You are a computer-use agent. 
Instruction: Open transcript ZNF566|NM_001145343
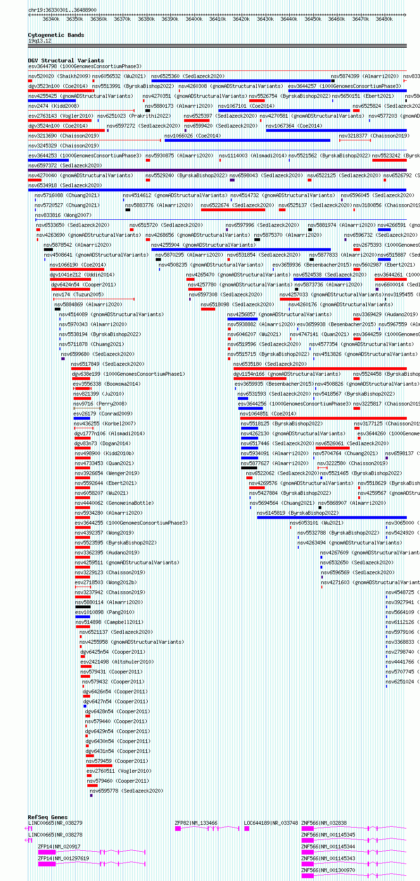click(x=328, y=858)
